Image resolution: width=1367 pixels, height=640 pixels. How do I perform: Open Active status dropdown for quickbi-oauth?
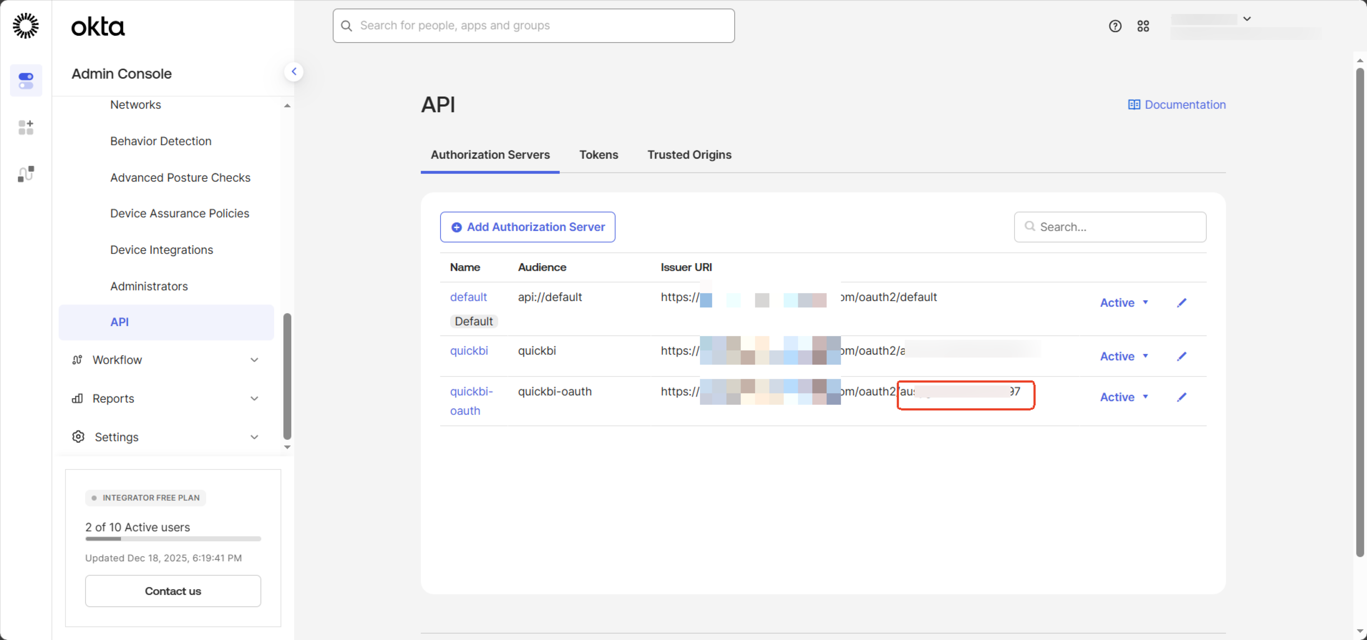point(1124,397)
